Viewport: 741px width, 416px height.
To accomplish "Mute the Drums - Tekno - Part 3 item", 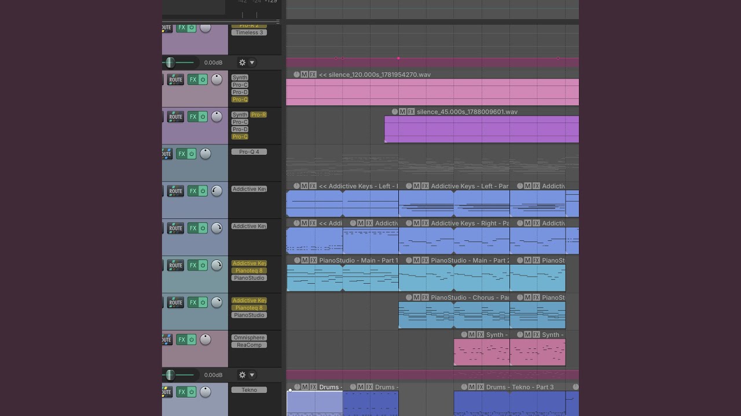I will tap(472, 387).
